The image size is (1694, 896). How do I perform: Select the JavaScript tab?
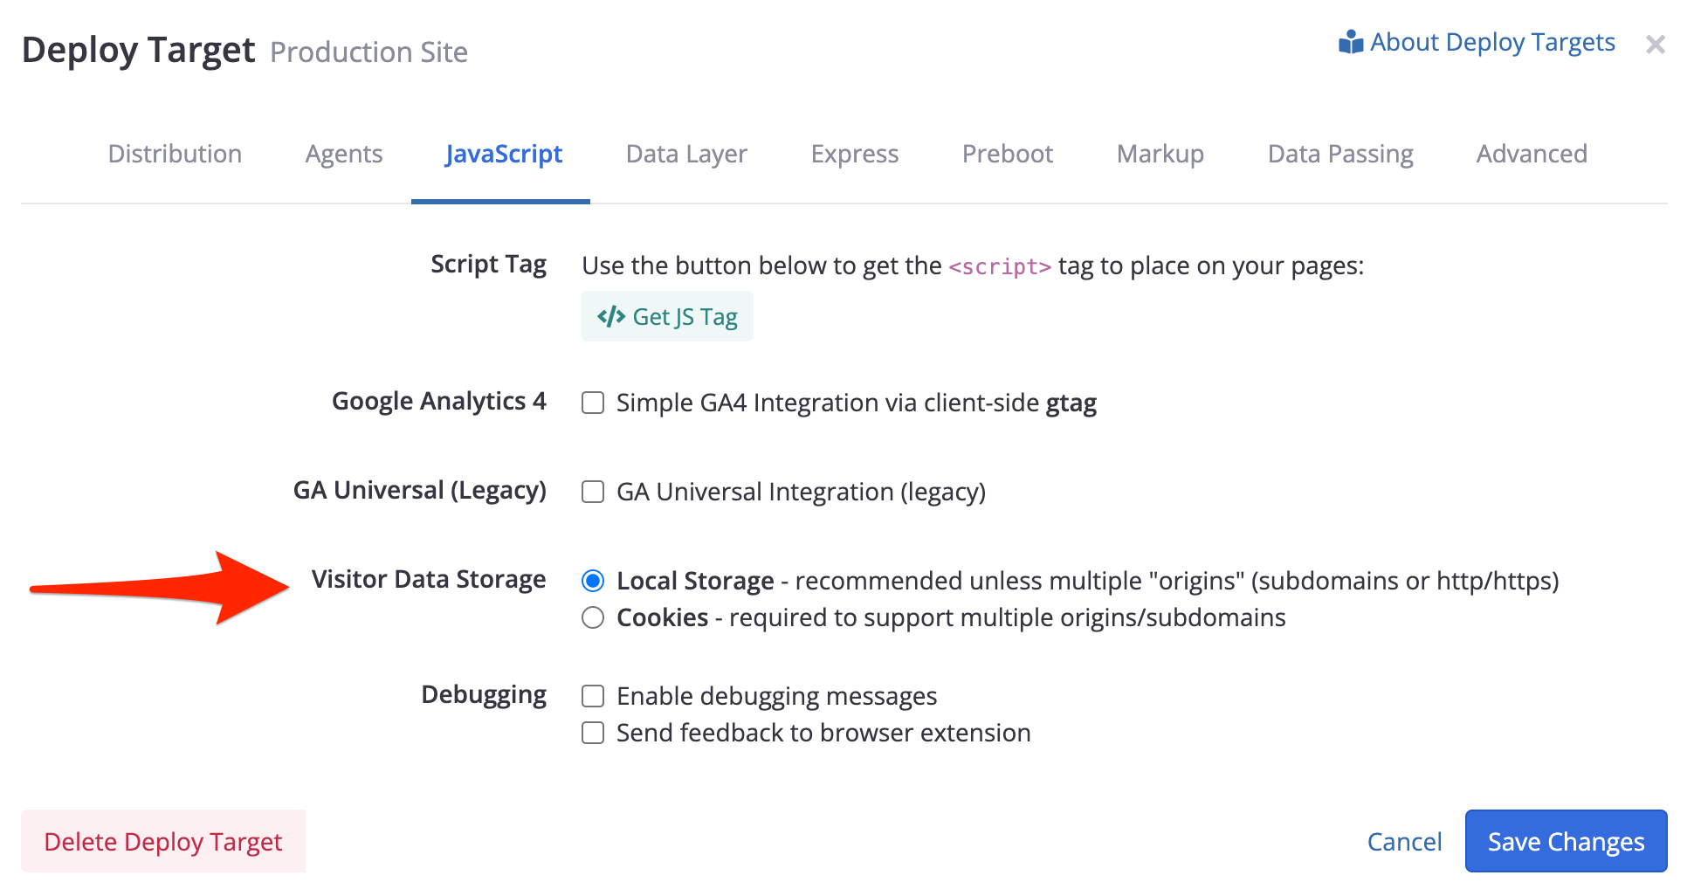point(503,154)
